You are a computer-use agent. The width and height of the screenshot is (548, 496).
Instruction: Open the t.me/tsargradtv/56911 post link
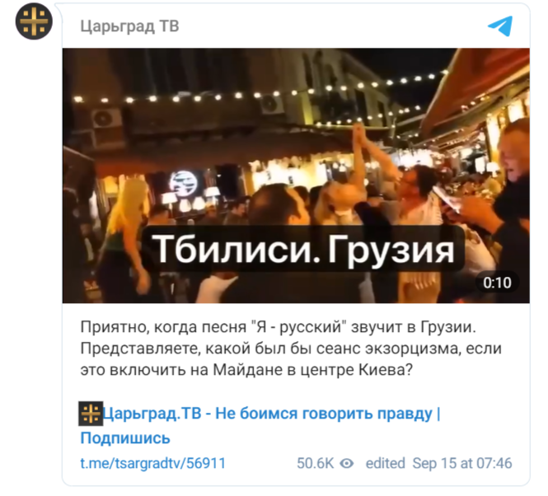tap(153, 464)
